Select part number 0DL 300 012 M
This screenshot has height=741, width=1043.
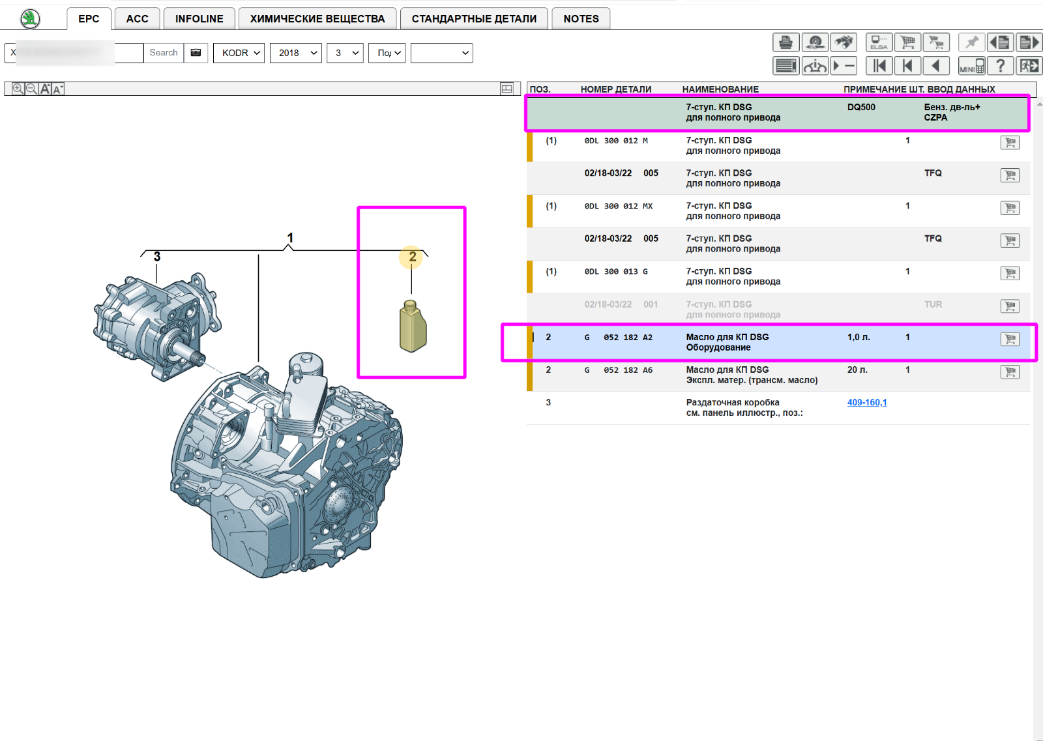[616, 141]
